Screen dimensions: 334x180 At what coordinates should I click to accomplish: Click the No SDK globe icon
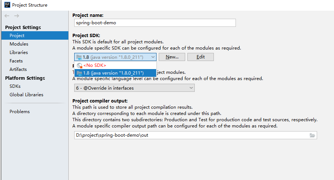click(x=79, y=65)
